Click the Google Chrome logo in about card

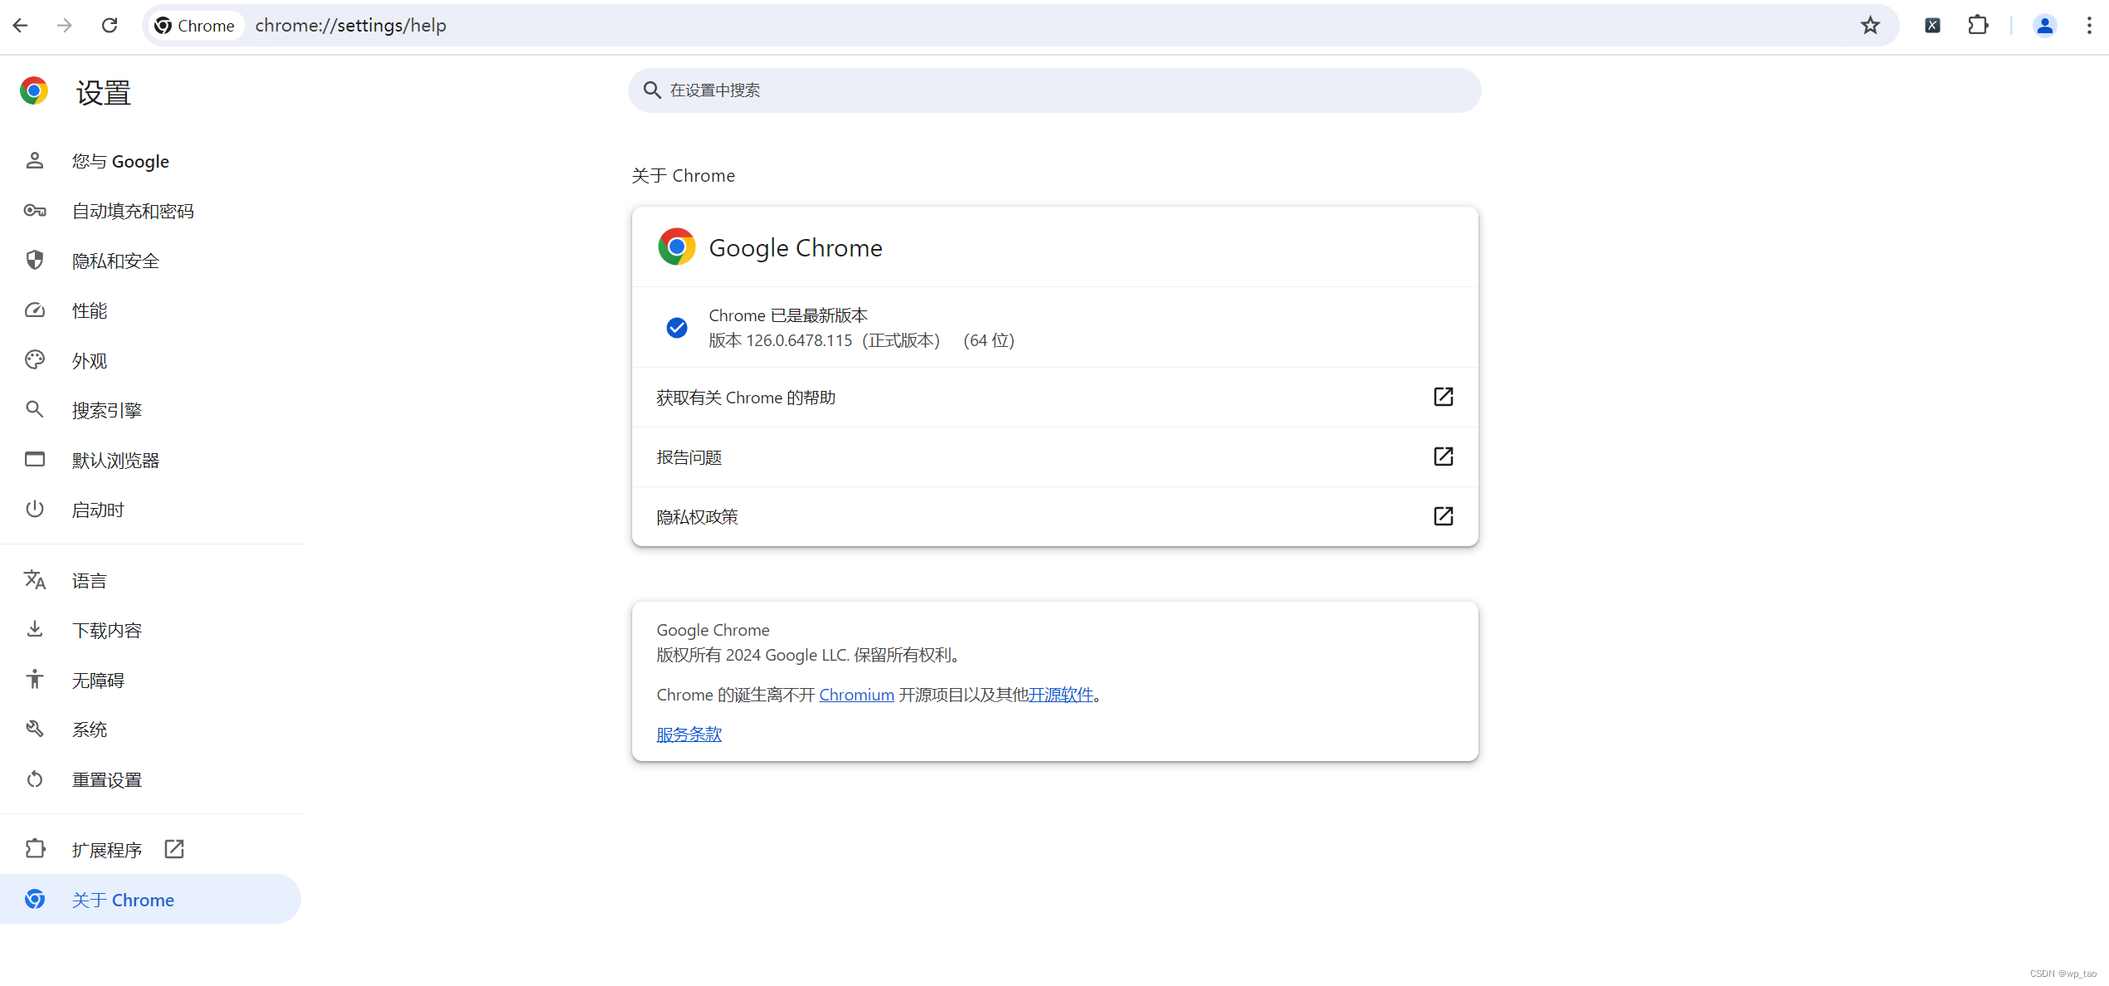pos(677,247)
